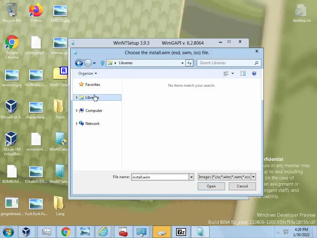Open VirtualBox from the taskbar
Screen dimensions: 317x238
click(26, 232)
